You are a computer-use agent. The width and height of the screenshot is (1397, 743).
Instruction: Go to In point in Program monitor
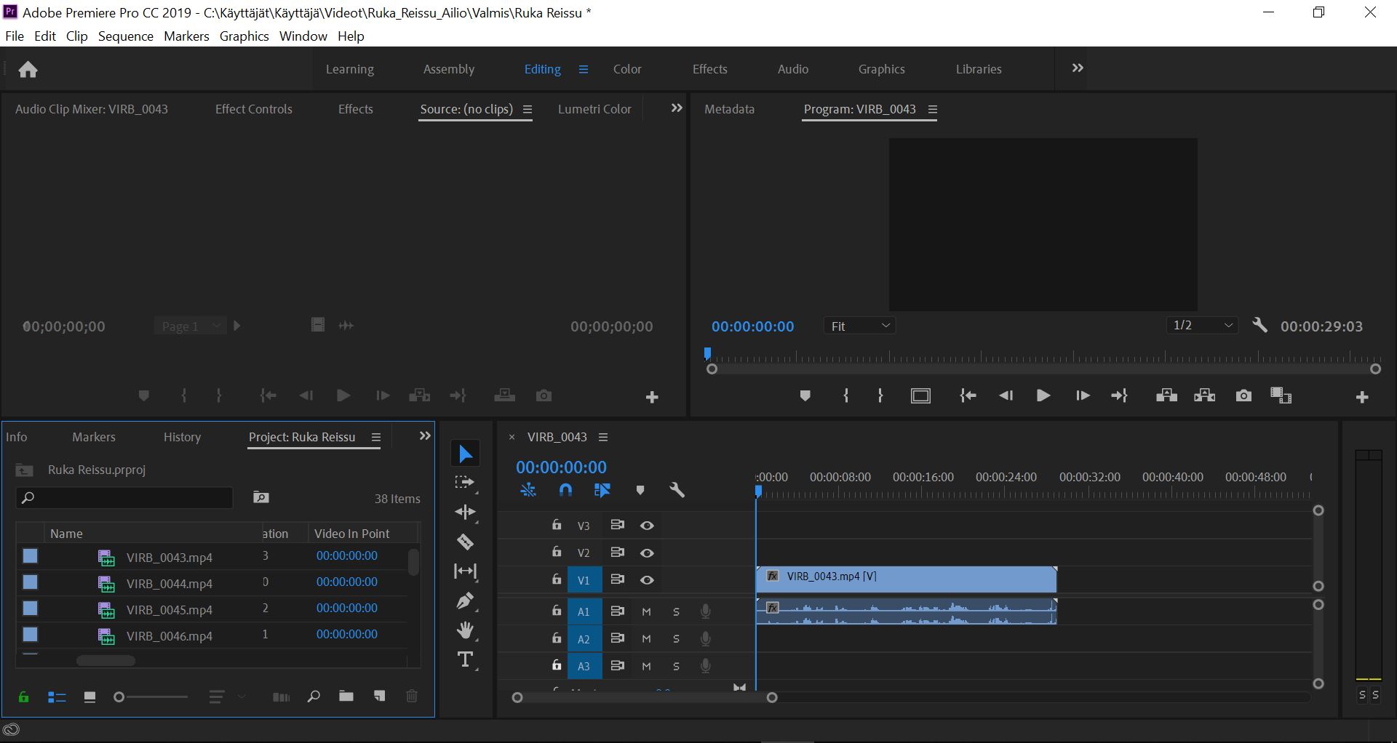967,395
